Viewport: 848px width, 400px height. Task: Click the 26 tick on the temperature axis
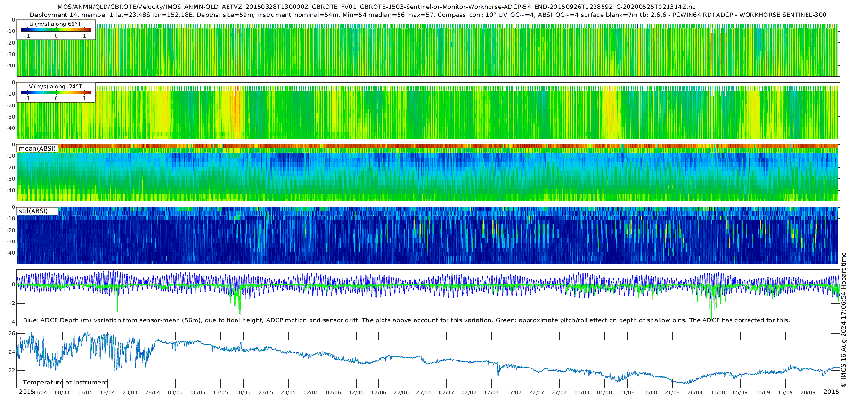(12, 333)
